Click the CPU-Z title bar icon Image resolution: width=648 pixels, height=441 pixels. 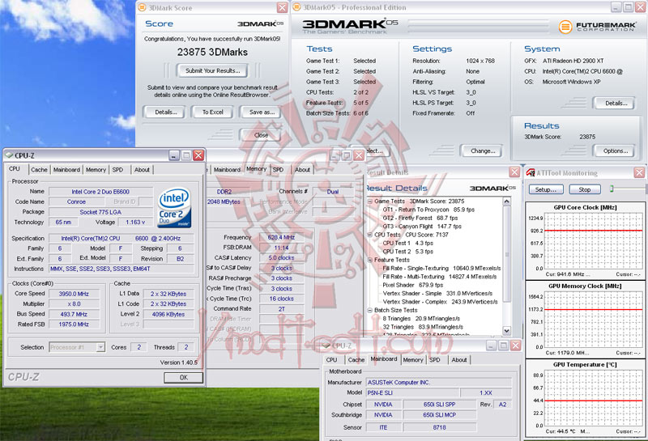click(x=9, y=155)
